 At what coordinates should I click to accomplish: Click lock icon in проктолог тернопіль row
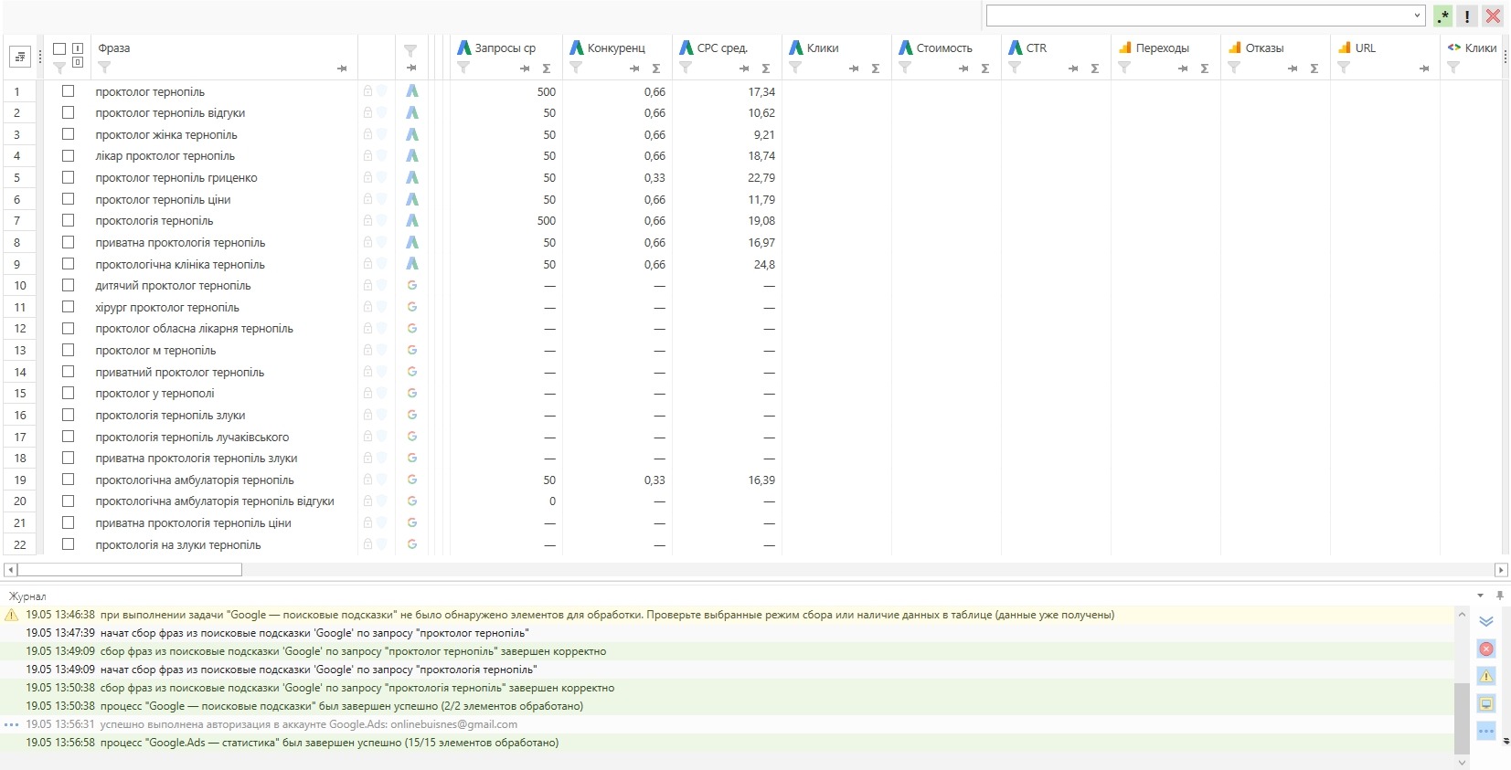point(367,91)
